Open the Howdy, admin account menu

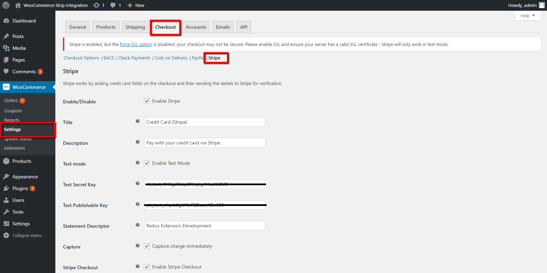tap(526, 5)
